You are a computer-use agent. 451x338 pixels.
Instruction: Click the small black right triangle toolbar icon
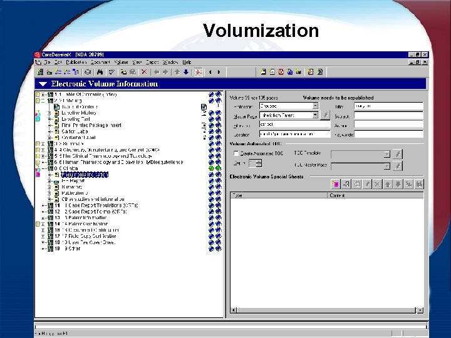219,72
